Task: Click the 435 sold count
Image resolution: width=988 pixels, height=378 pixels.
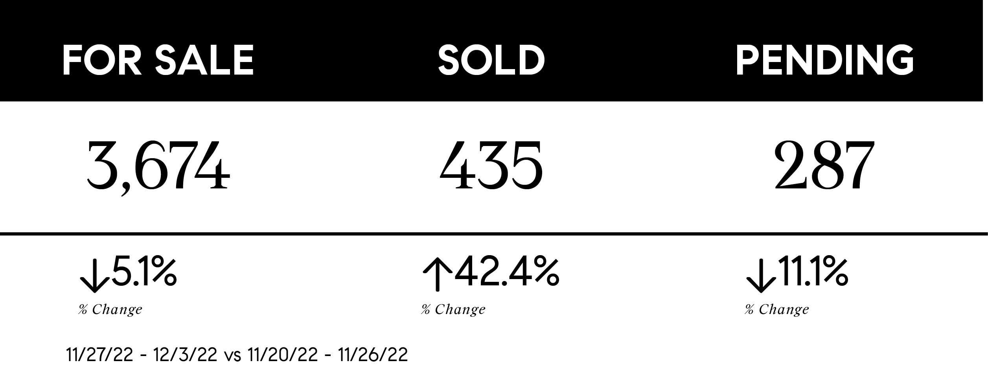Action: coord(491,166)
